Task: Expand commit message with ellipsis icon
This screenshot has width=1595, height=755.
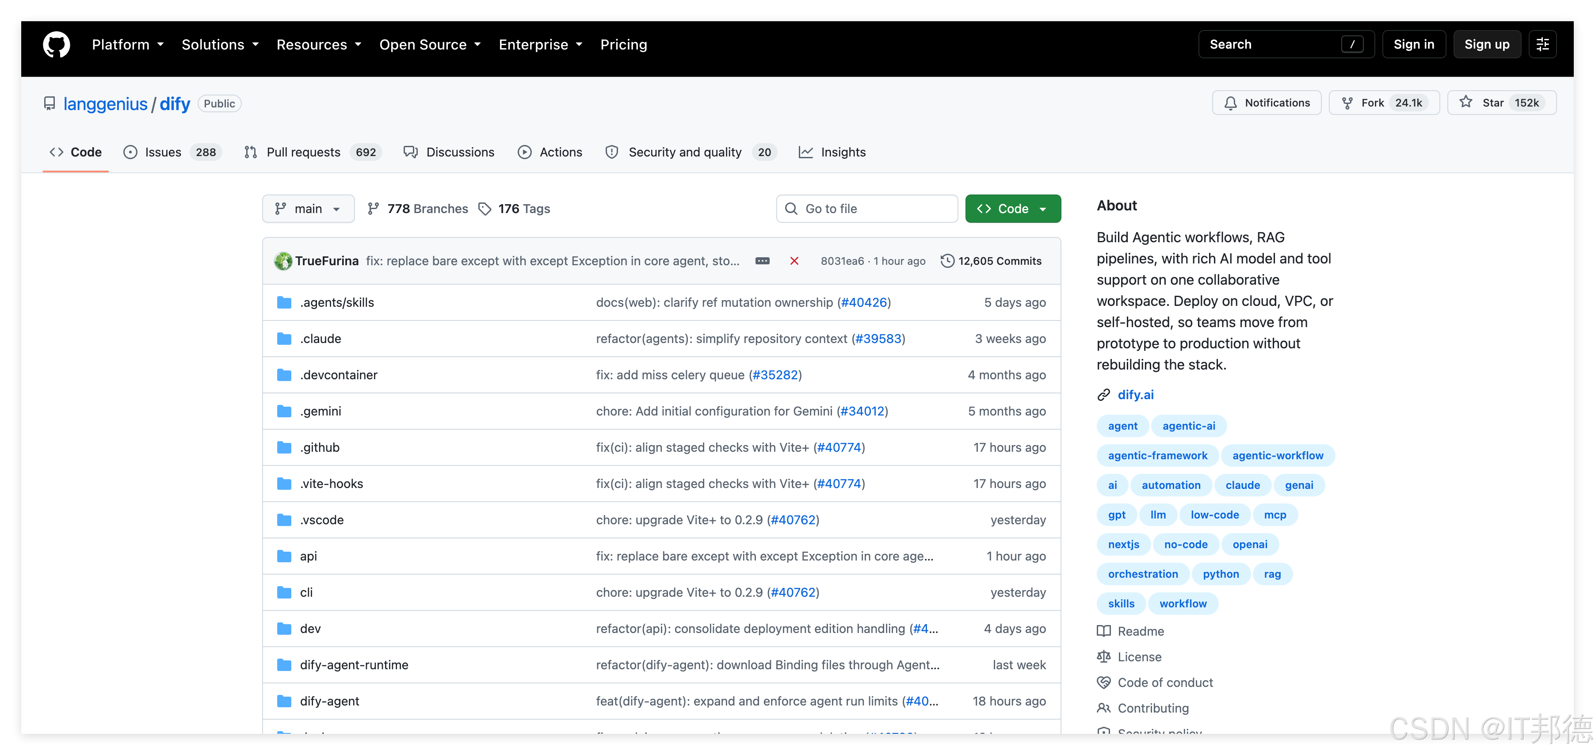Action: pyautogui.click(x=762, y=261)
